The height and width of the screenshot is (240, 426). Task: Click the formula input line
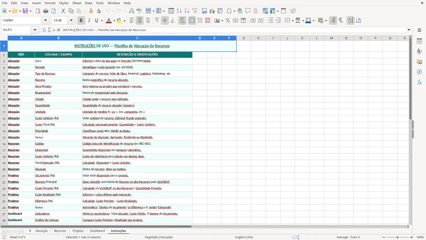click(x=234, y=30)
